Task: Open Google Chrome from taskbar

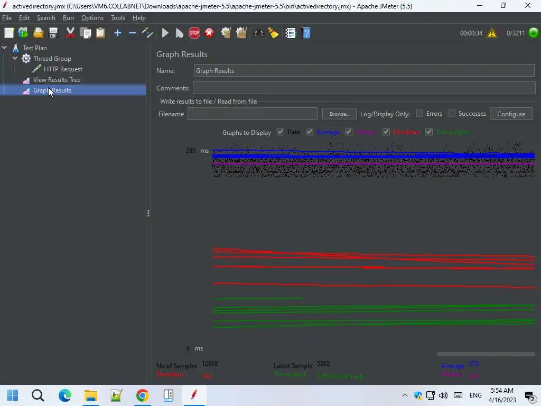Action: [142, 395]
